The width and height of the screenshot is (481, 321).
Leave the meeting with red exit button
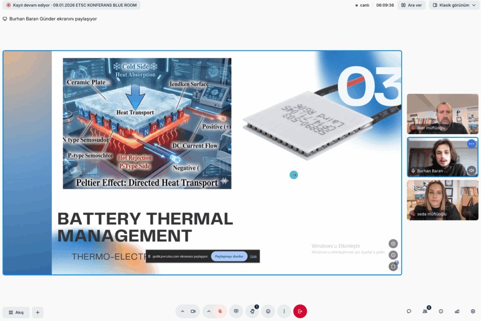click(300, 311)
